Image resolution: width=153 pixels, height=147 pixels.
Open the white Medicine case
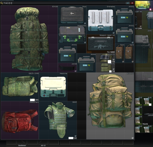[53, 87]
